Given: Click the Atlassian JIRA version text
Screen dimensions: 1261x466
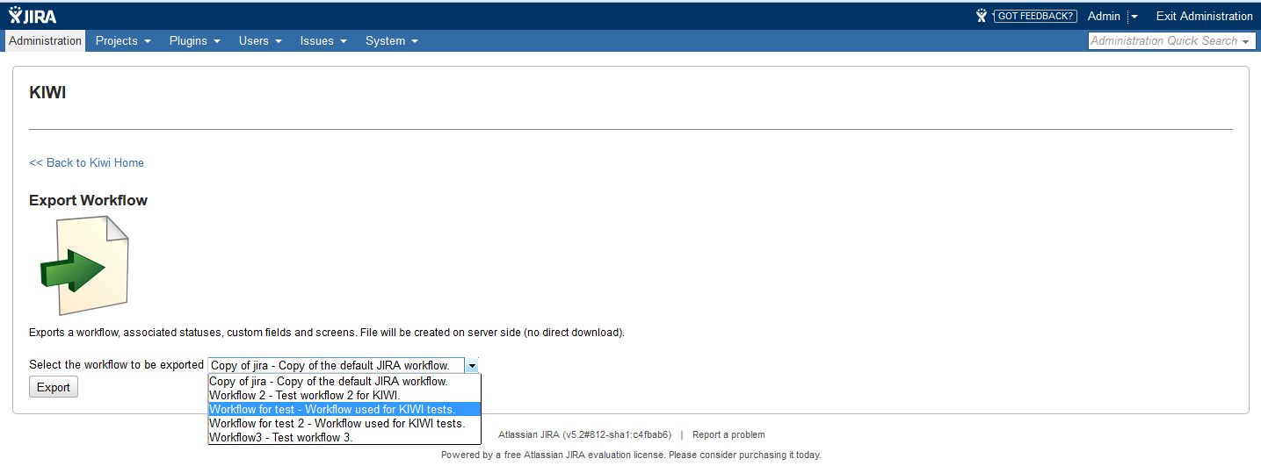Looking at the screenshot, I should (x=584, y=434).
